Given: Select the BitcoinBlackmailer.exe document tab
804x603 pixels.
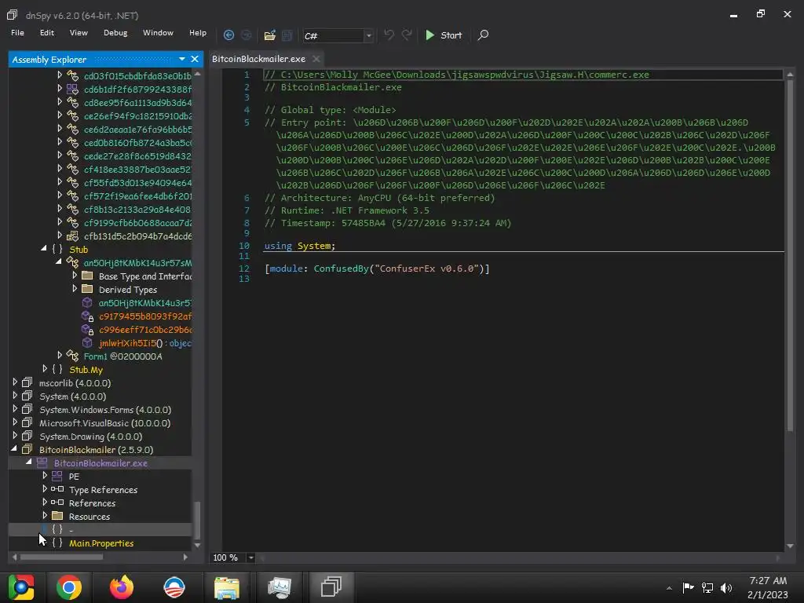Looking at the screenshot, I should pyautogui.click(x=258, y=59).
